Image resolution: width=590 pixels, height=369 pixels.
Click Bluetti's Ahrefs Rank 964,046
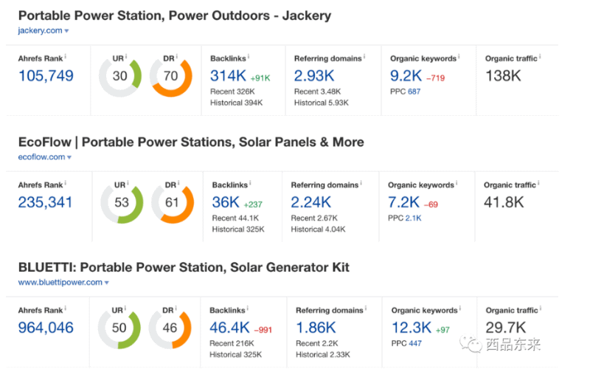click(46, 328)
